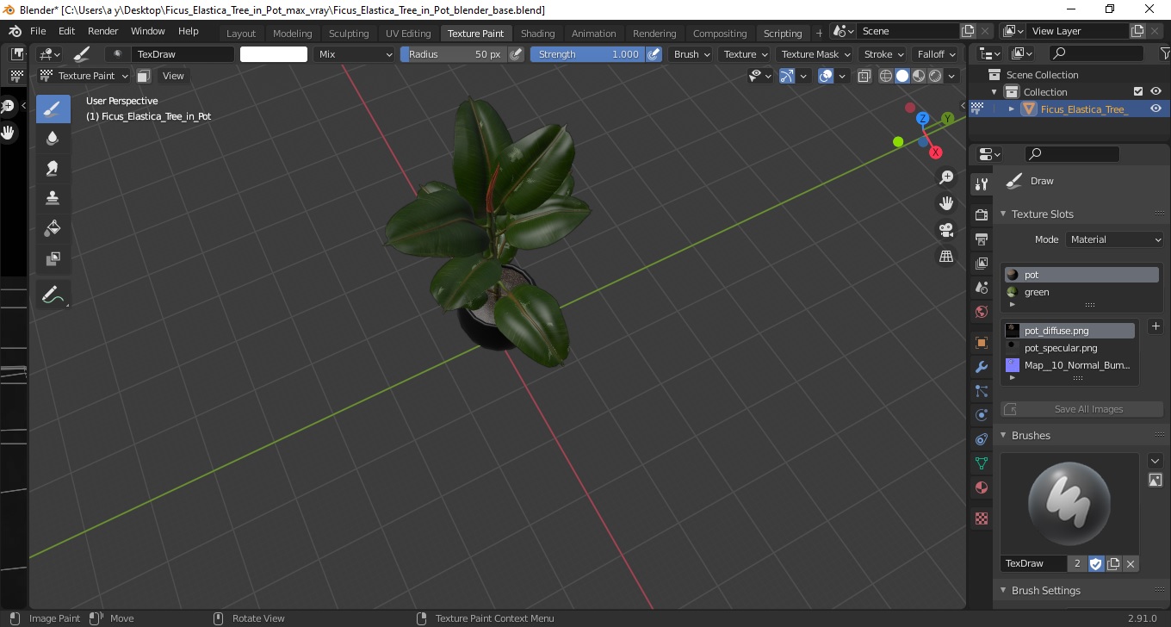Switch to the Sculpting workspace tab

349,34
